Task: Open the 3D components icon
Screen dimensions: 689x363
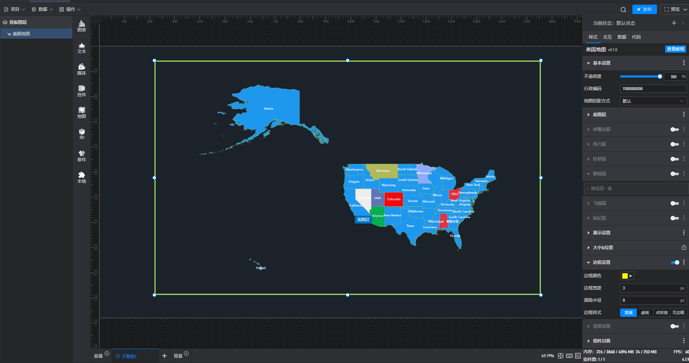Action: 81,134
